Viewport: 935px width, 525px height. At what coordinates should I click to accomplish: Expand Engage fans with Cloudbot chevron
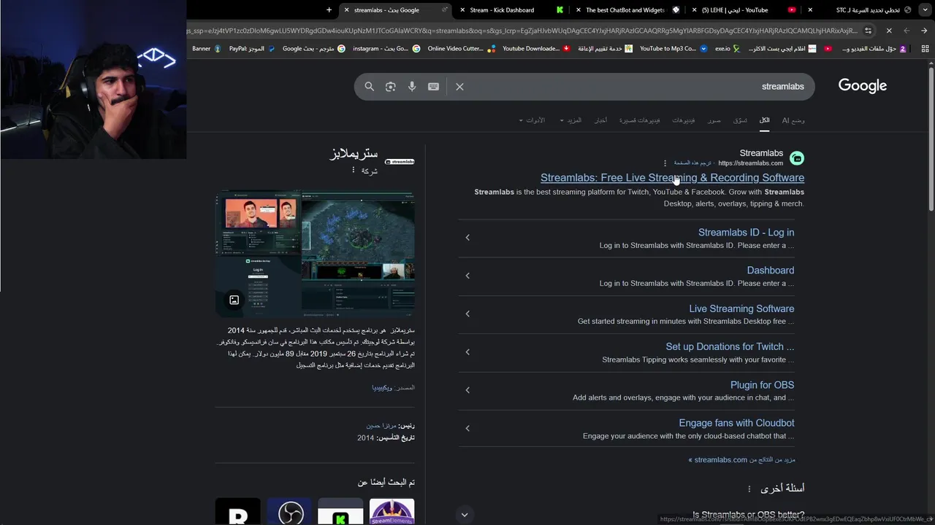pos(467,428)
